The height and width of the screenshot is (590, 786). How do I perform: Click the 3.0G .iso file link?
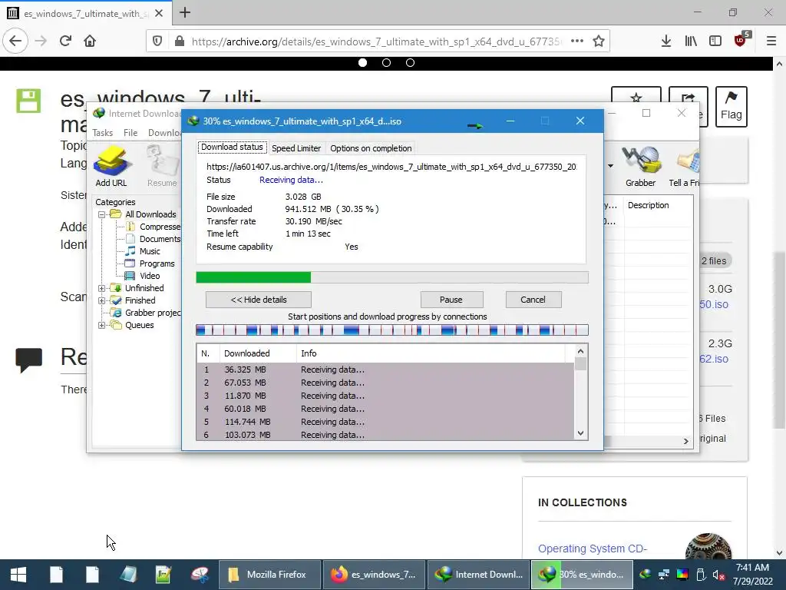714,304
